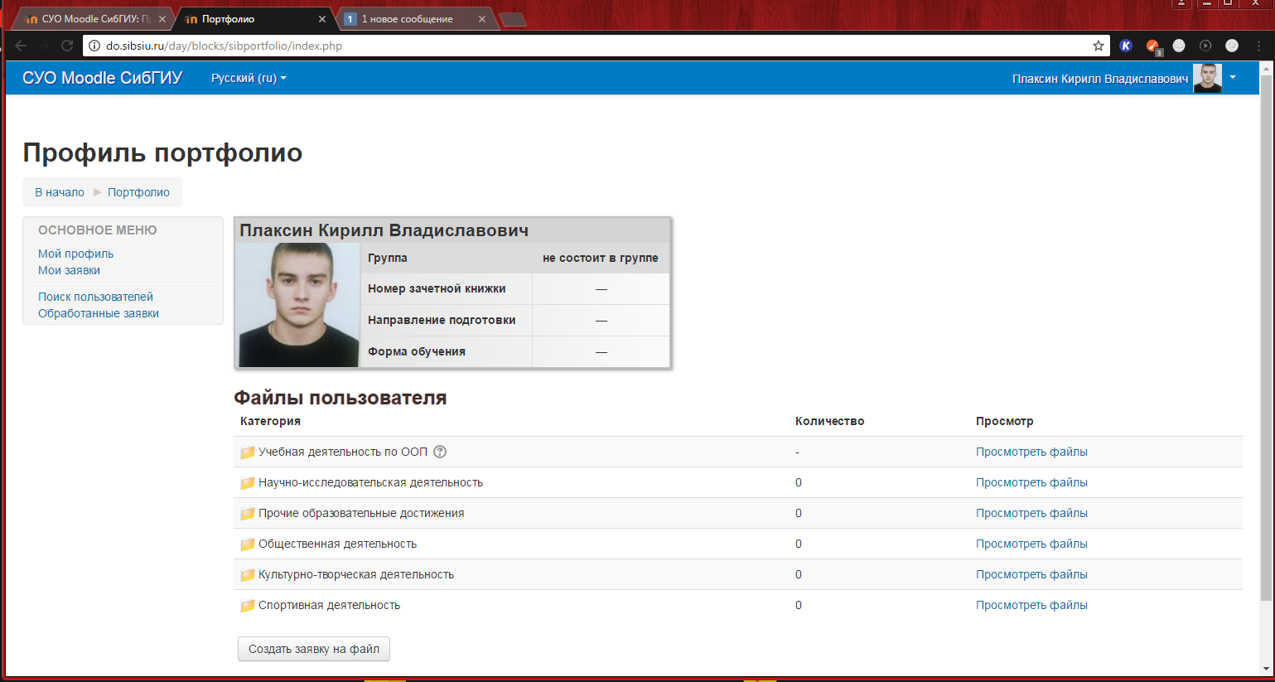The image size is (1275, 682).
Task: Expand the user menu arrow next to avatar
Action: tap(1233, 78)
